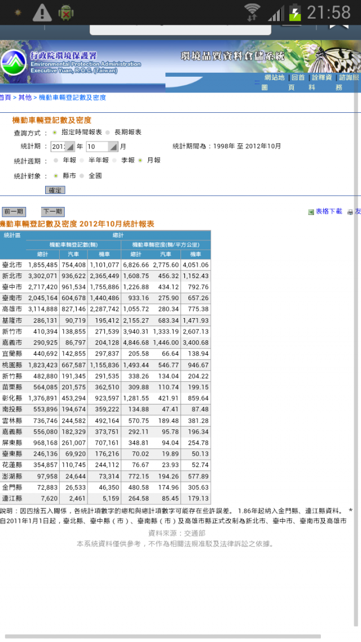Open the month dropdown showing 10
This screenshot has height=642, width=361.
click(102, 147)
